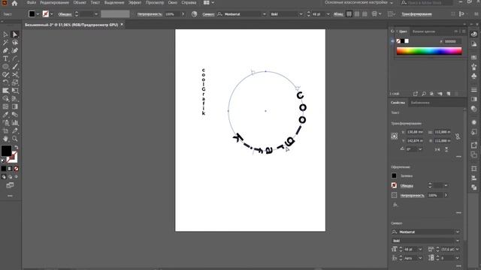Expand opacity arrow in control bar
This screenshot has width=481, height=270.
click(x=183, y=14)
